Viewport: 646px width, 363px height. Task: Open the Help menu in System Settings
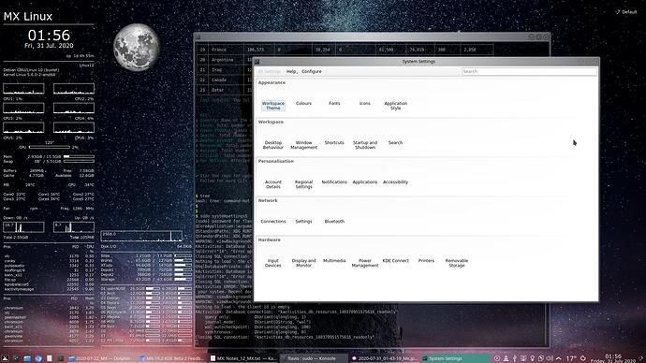(291, 72)
